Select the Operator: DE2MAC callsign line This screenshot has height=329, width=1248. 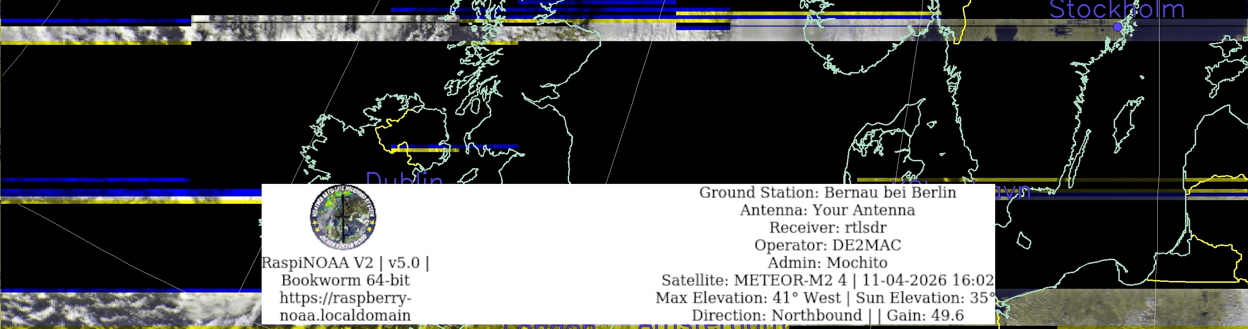[828, 245]
